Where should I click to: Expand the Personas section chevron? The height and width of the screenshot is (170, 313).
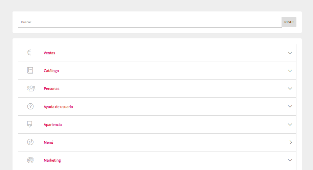click(x=290, y=89)
